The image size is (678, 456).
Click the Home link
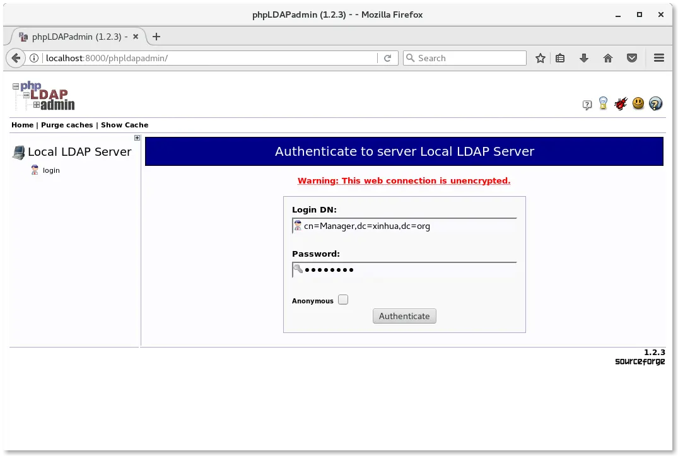[22, 125]
